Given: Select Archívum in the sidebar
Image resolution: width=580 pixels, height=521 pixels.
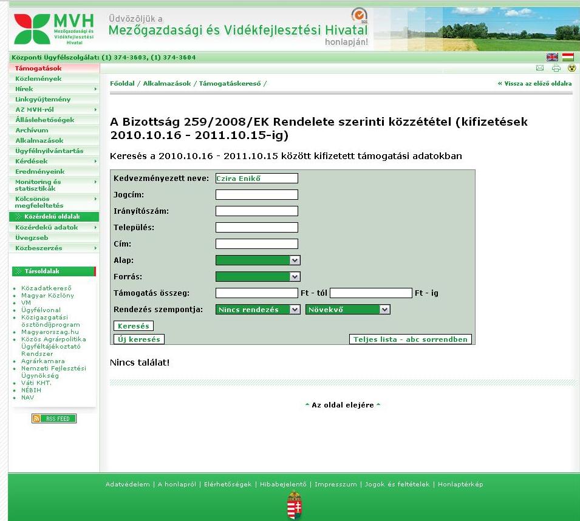Looking at the screenshot, I should [54, 131].
